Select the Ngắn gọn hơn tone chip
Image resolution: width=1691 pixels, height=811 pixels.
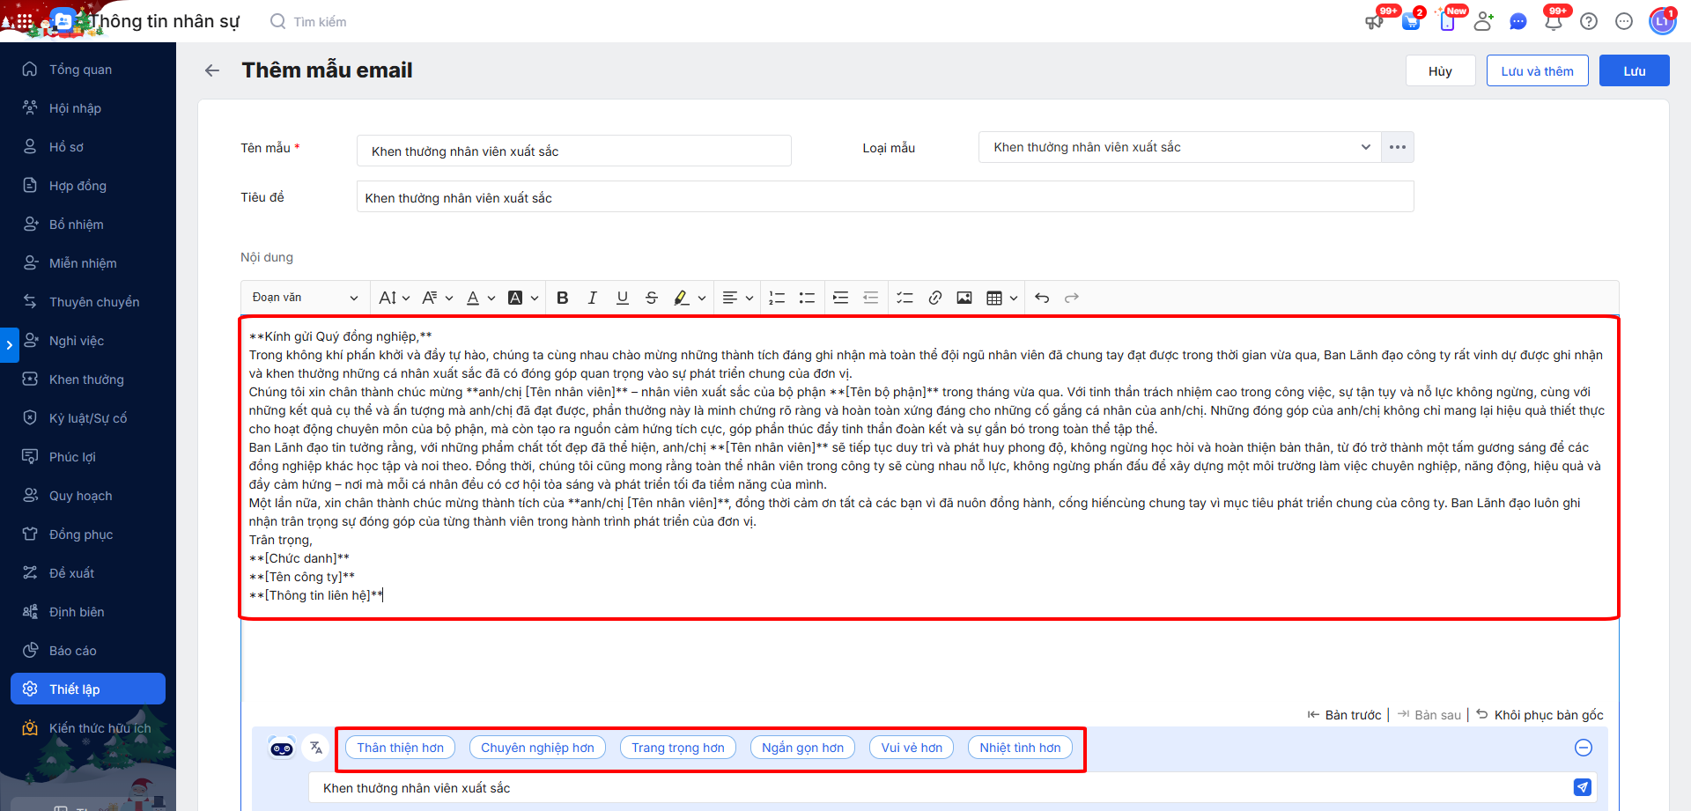(x=802, y=748)
